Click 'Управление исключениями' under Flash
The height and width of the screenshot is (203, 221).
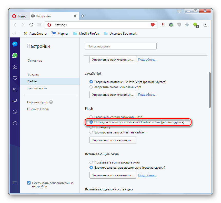pos(113,140)
